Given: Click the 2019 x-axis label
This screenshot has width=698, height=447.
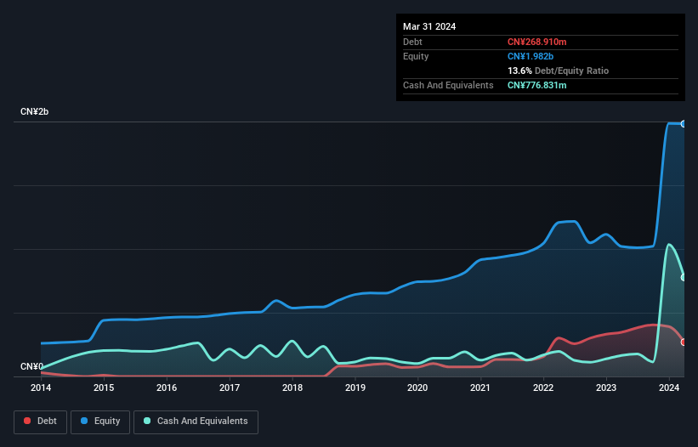Looking at the screenshot, I should pyautogui.click(x=355, y=388).
